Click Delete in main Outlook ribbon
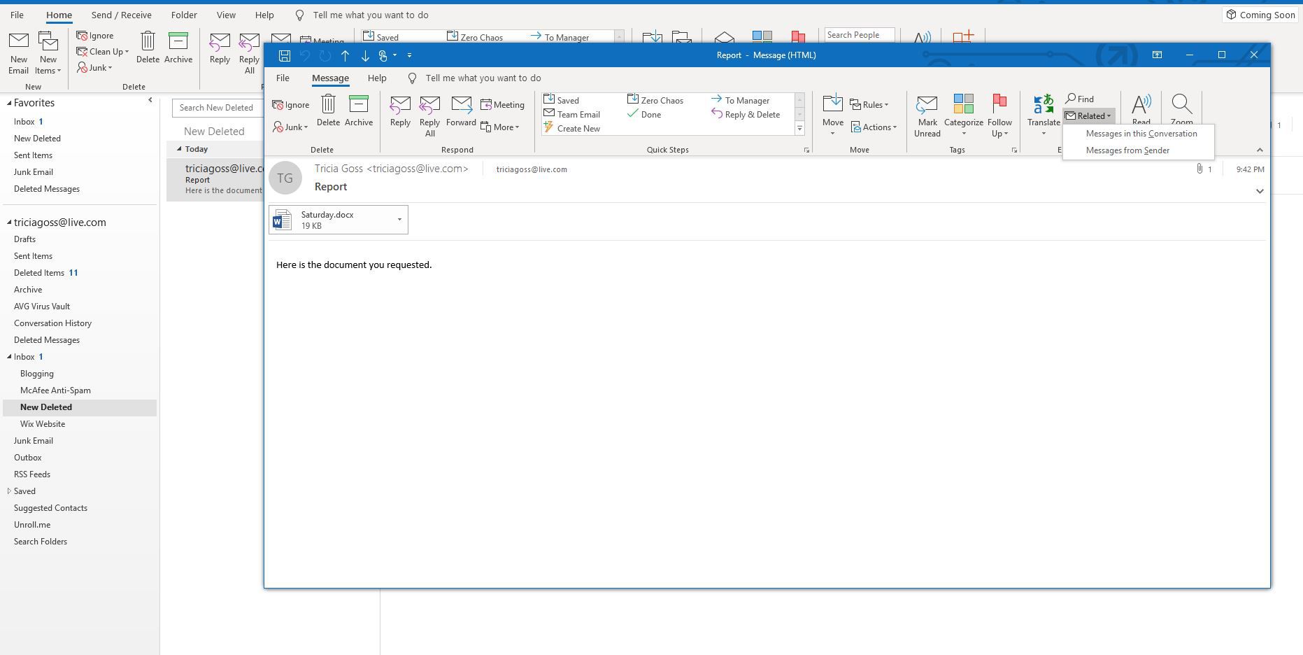 [148, 48]
